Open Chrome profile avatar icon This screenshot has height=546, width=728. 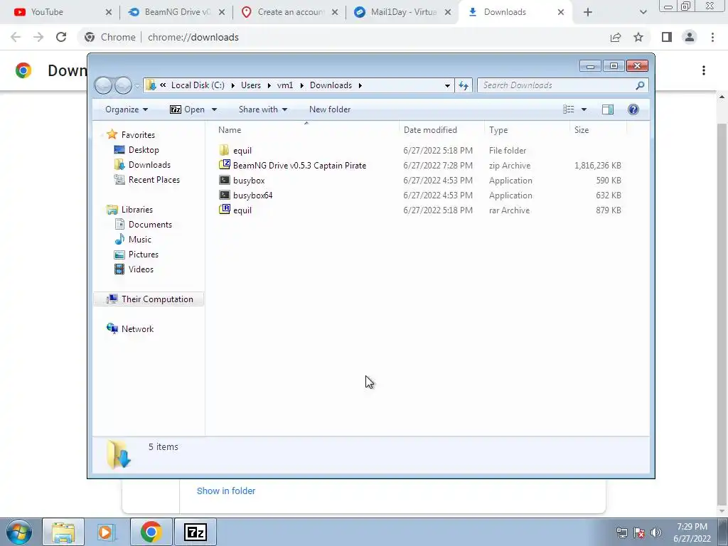click(x=690, y=37)
